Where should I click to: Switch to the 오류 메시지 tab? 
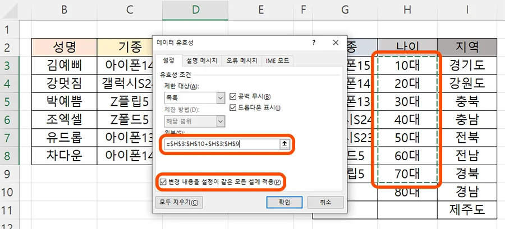241,60
